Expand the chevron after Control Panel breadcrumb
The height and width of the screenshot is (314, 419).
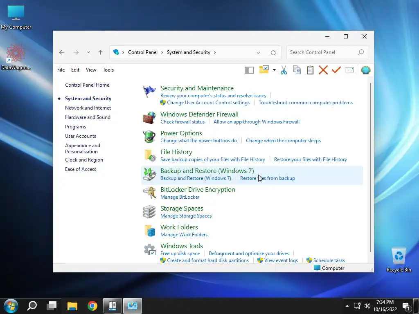[x=162, y=52]
